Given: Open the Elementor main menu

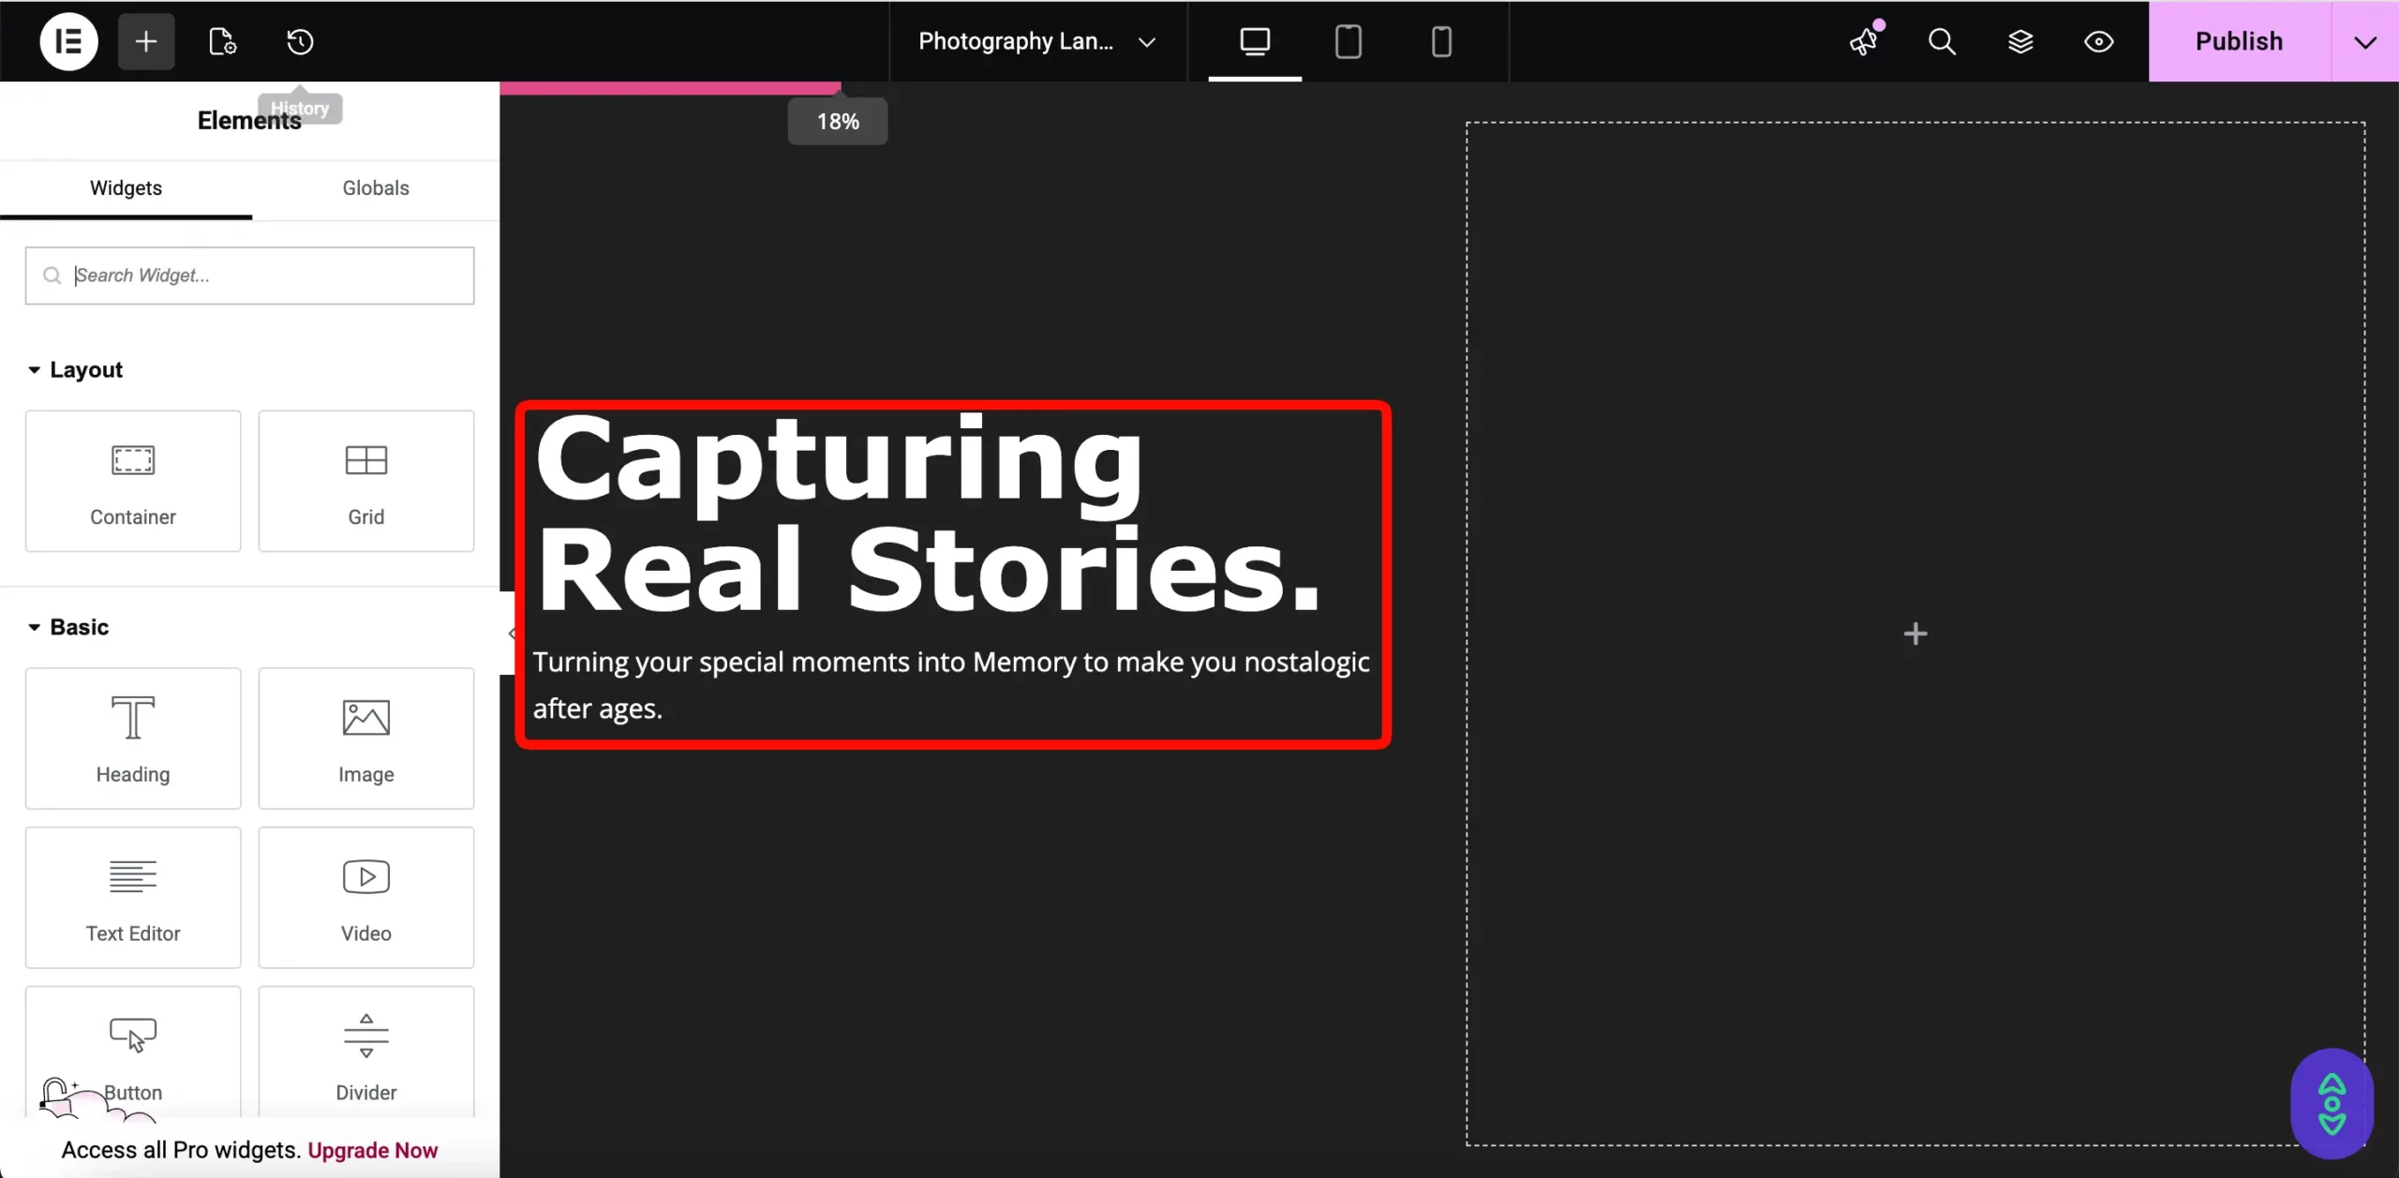Looking at the screenshot, I should (67, 41).
